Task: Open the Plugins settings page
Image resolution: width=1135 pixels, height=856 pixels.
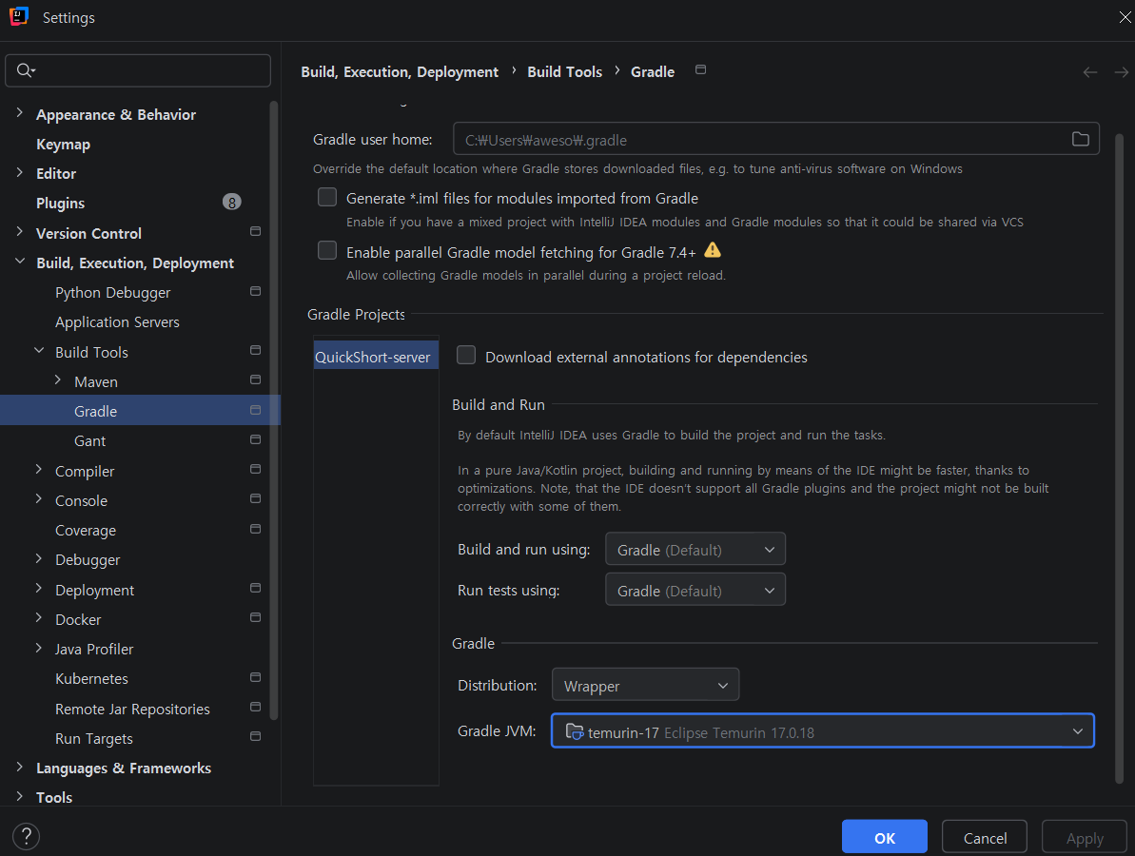Action: point(61,204)
